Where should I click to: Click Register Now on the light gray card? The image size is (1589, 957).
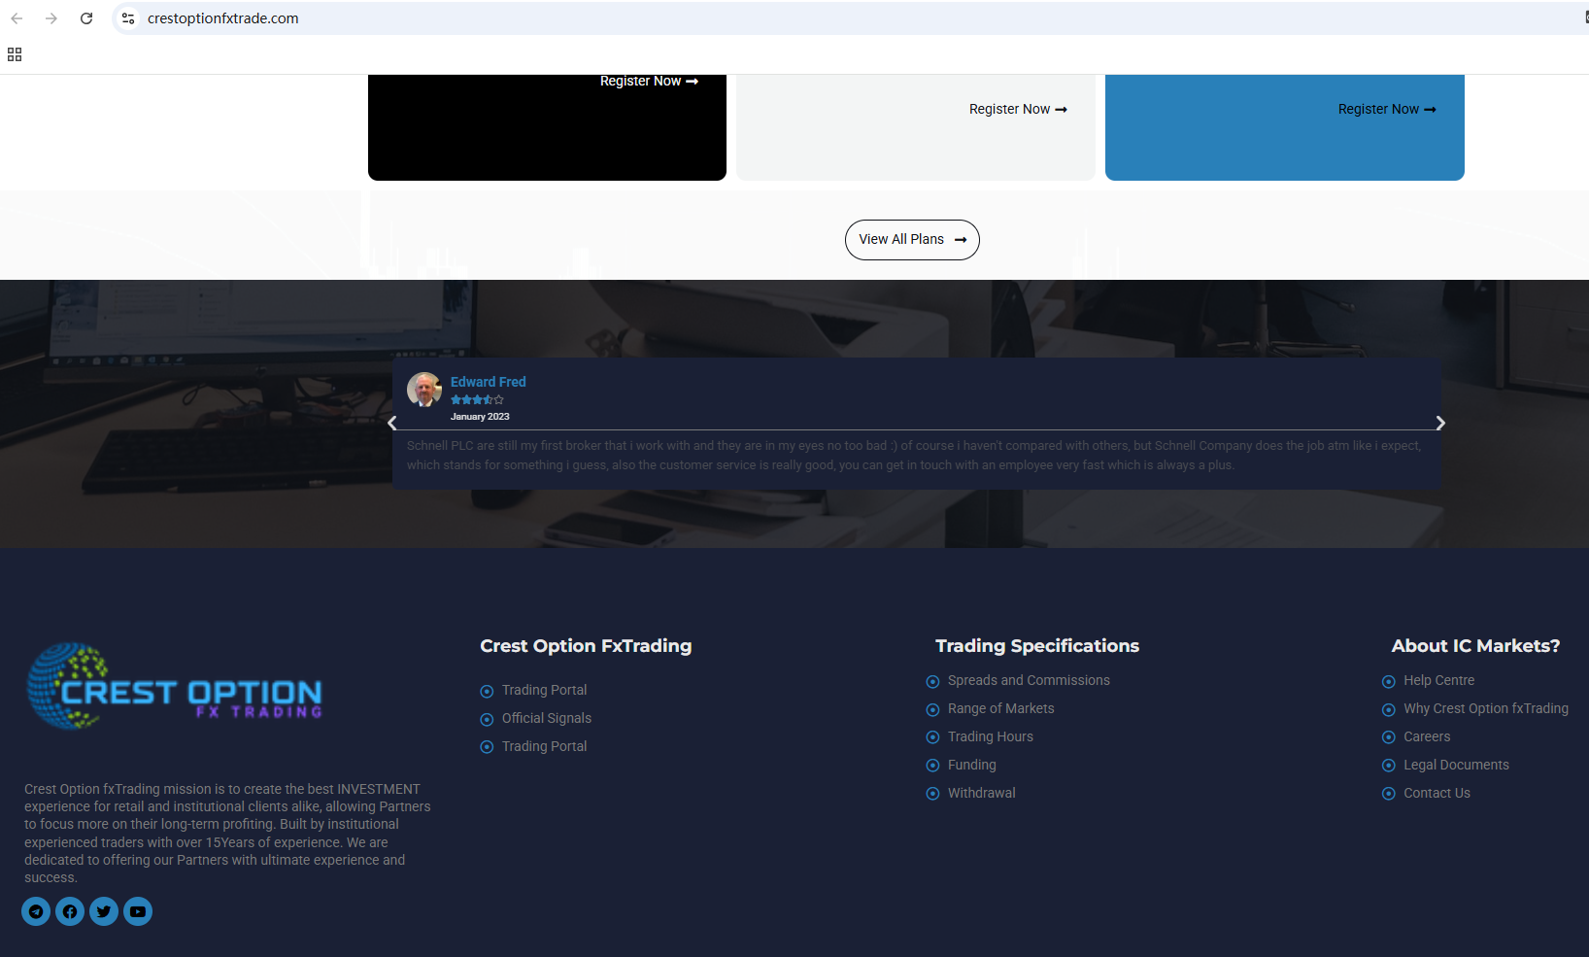point(1018,109)
